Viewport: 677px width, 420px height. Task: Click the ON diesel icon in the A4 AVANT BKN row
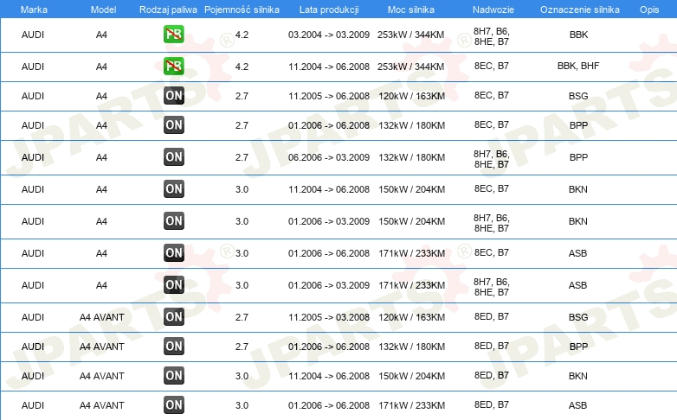(x=174, y=375)
